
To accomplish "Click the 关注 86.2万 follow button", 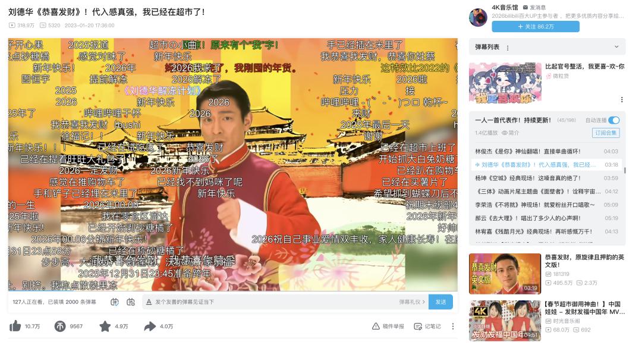I will click(x=535, y=26).
